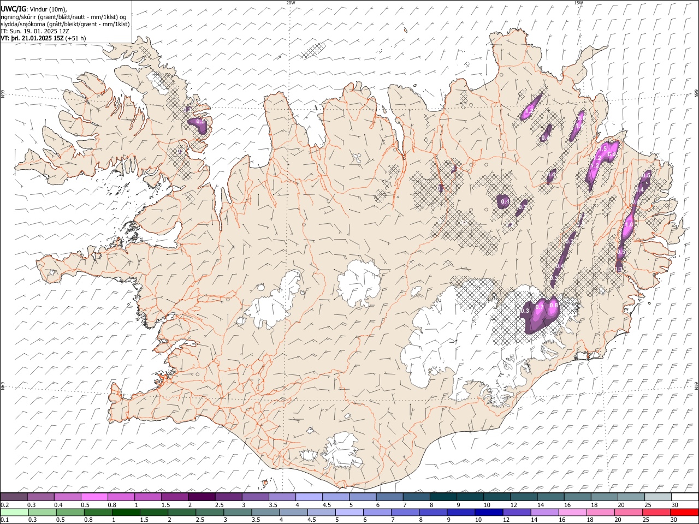Click the '20W' longitude label
This screenshot has width=699, height=524.
[291, 3]
